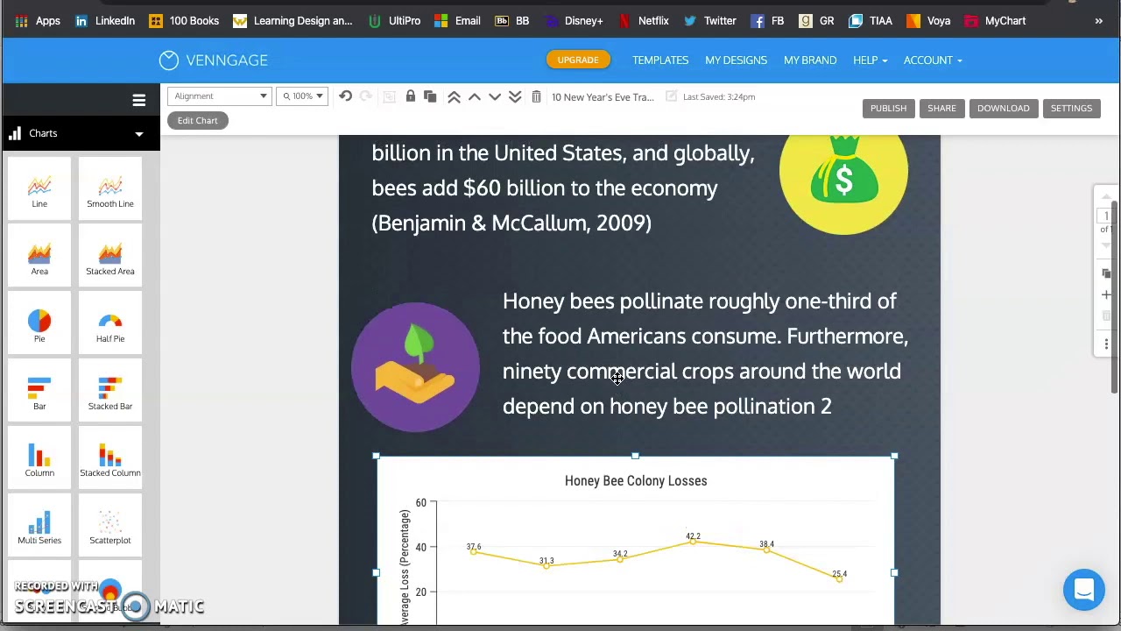Click the SHARE button
Viewport: 1121px width, 631px height.
941,108
